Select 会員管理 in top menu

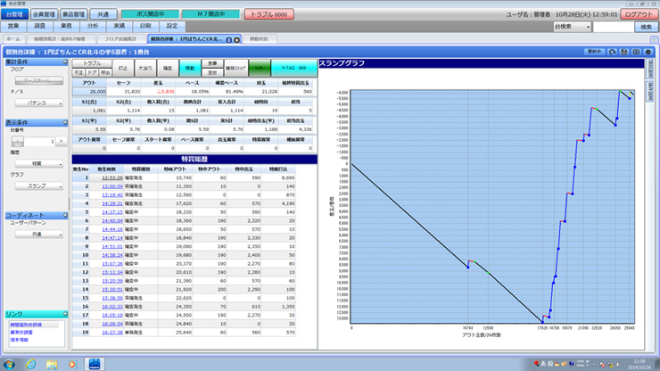coord(44,14)
